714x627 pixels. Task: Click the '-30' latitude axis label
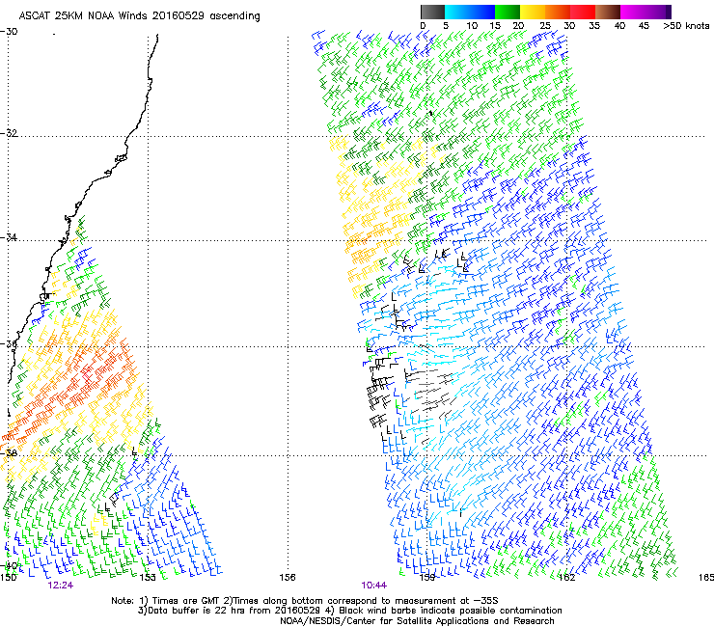(x=9, y=32)
